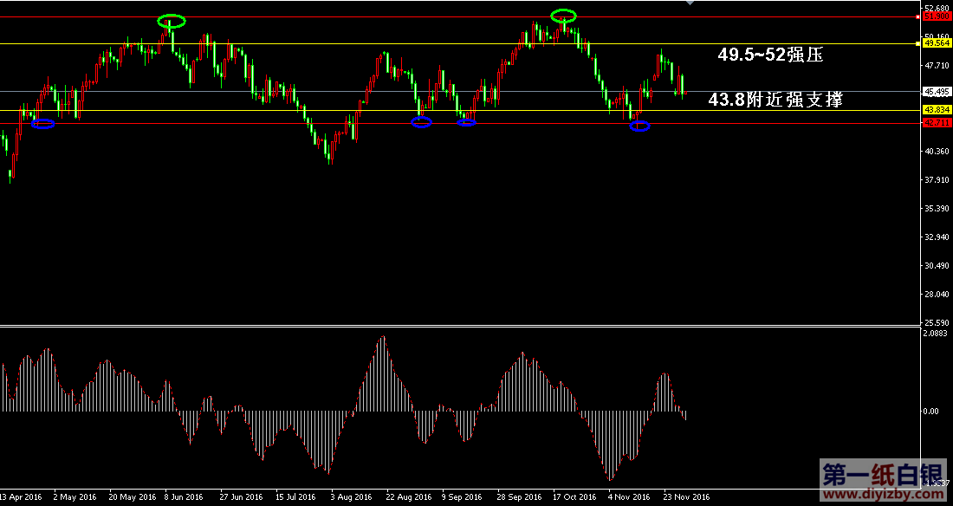Click the 3 Aug 2016 date label
This screenshot has width=953, height=506.
click(x=353, y=497)
